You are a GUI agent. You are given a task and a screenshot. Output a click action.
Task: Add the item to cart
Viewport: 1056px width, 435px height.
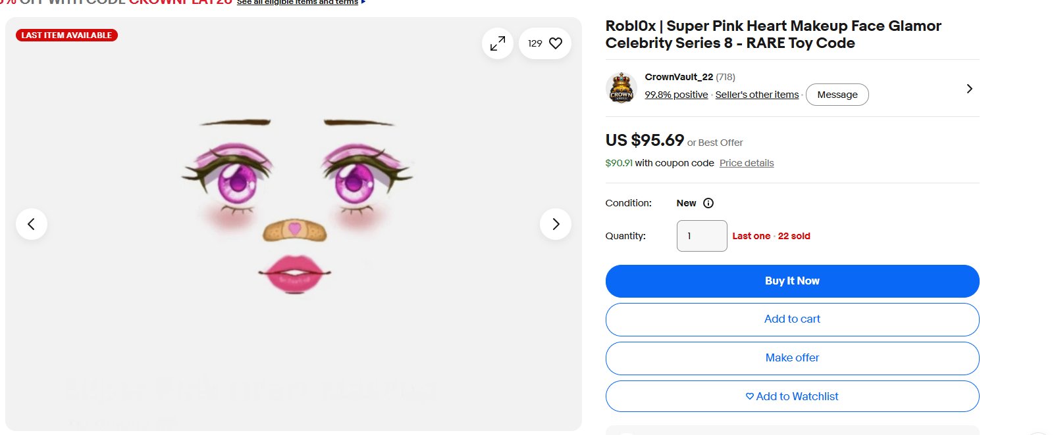(792, 319)
